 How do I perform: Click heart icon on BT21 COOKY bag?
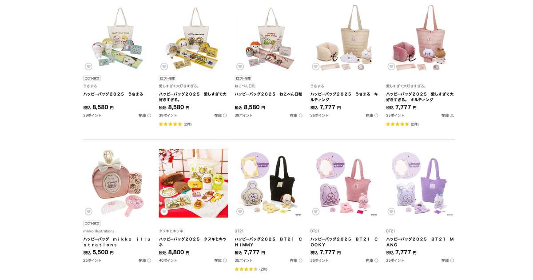tap(315, 212)
